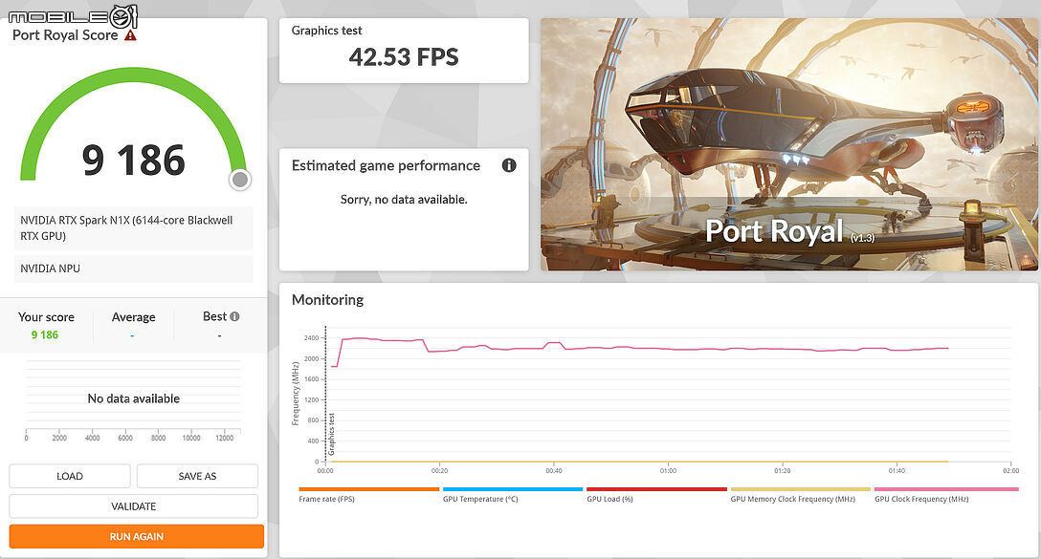The width and height of the screenshot is (1041, 559).
Task: Select the NVIDIA NPU entry
Action: point(133,269)
